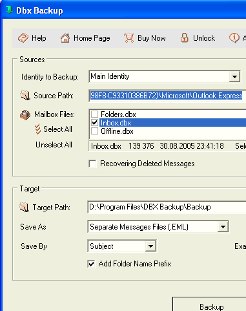246x311 pixels.
Task: Disable Add Folder Name Prefix checkbox
Action: (x=91, y=264)
